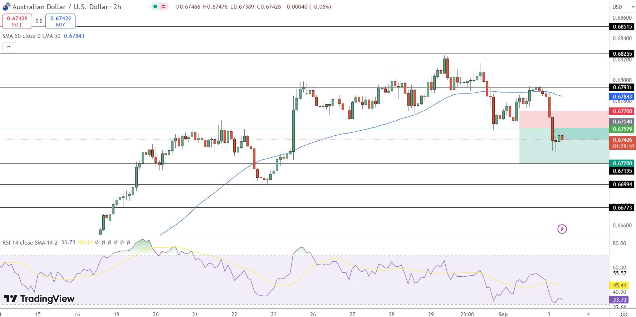This screenshot has height=317, width=636.
Task: Click the pink approximate-data indicator icon
Action: (x=163, y=6)
